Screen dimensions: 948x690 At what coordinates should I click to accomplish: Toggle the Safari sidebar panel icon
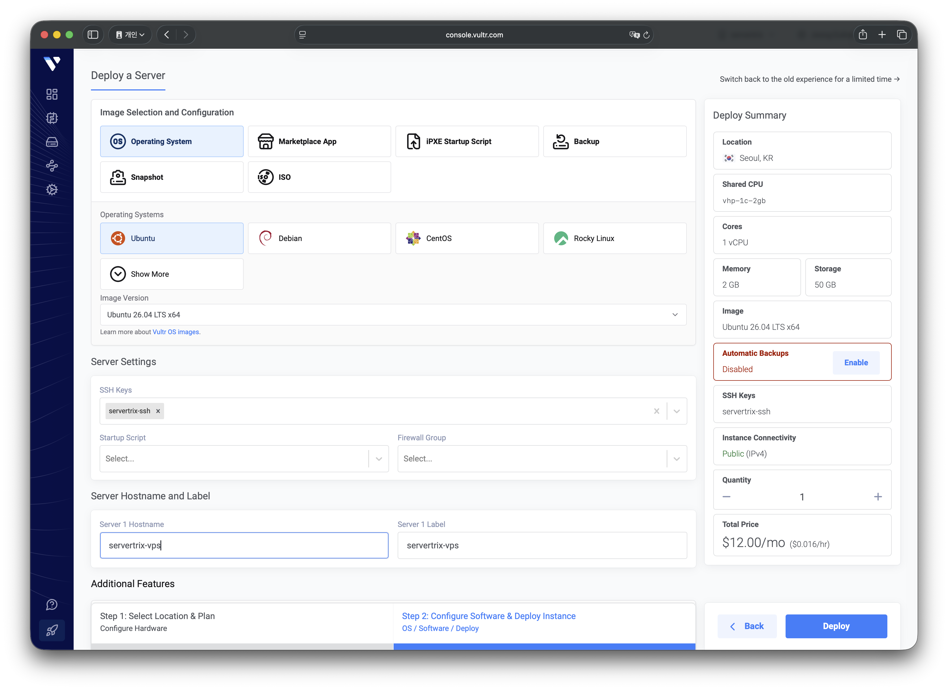point(93,35)
